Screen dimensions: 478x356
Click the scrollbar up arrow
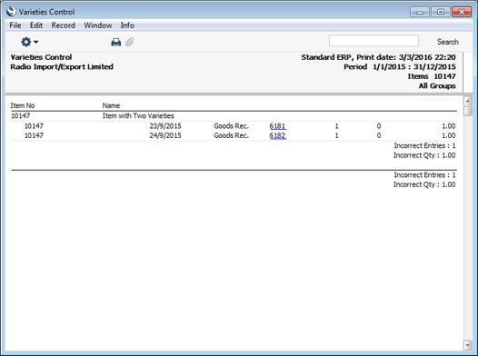point(468,101)
